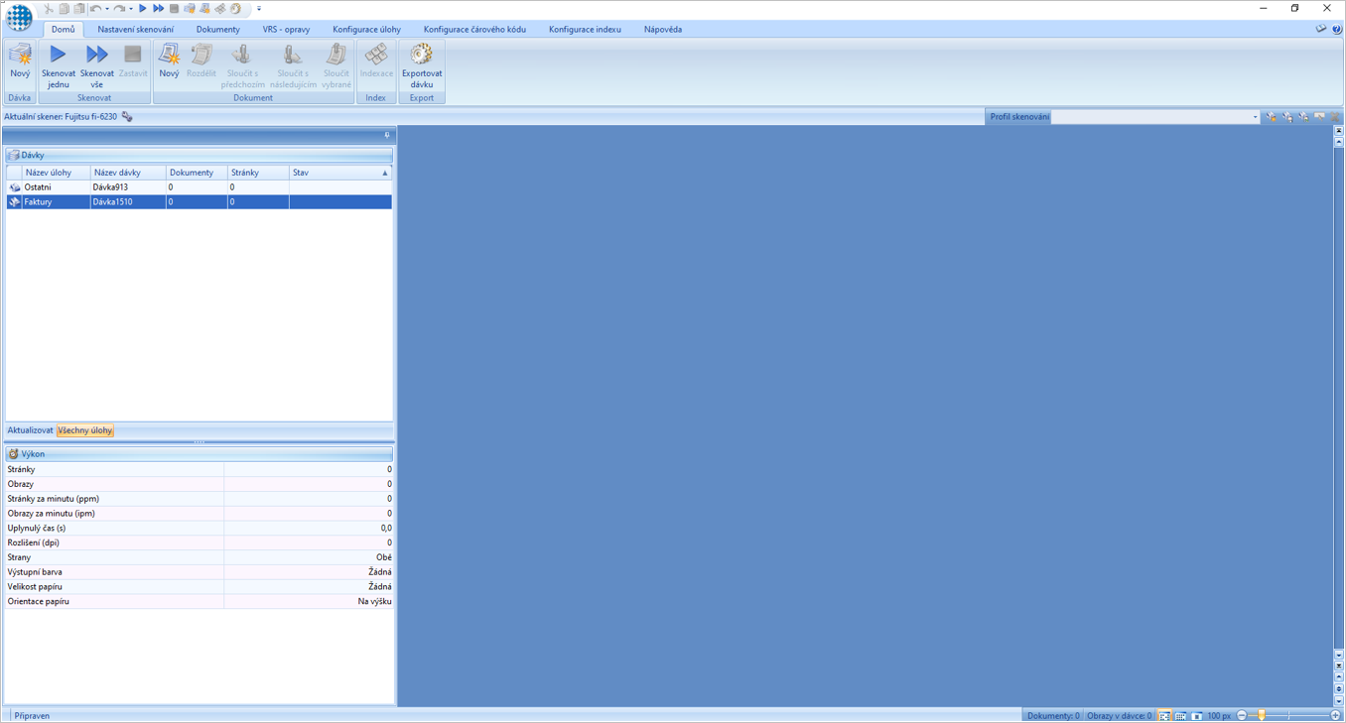Toggle the first view mode in status bar

[x=1164, y=716]
